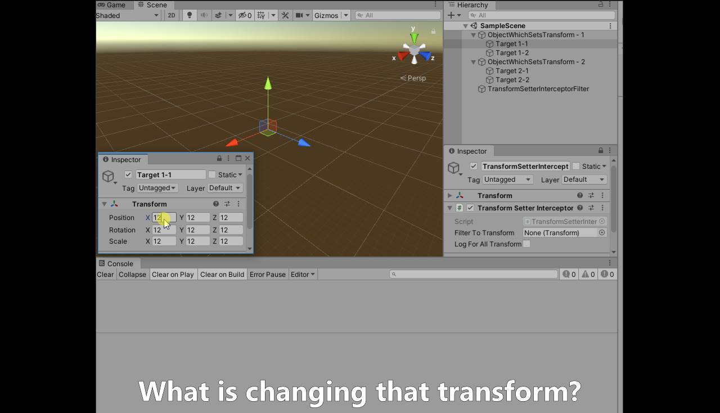Viewport: 720px width, 413px height.
Task: Toggle Static checkbox for Target 1-1
Action: click(212, 175)
